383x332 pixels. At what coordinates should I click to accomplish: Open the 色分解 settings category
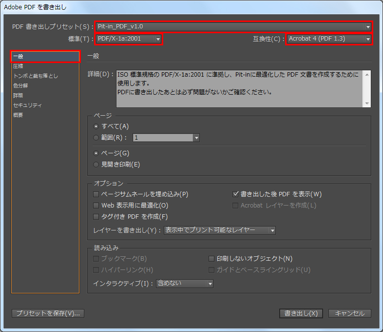point(21,85)
